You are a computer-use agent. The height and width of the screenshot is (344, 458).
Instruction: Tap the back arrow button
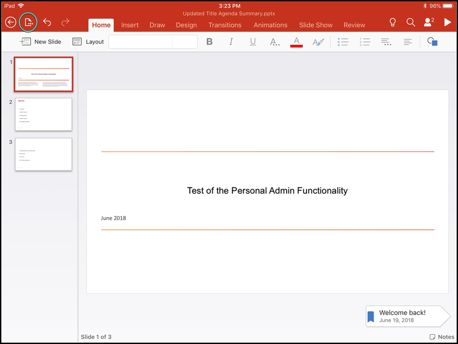10,23
